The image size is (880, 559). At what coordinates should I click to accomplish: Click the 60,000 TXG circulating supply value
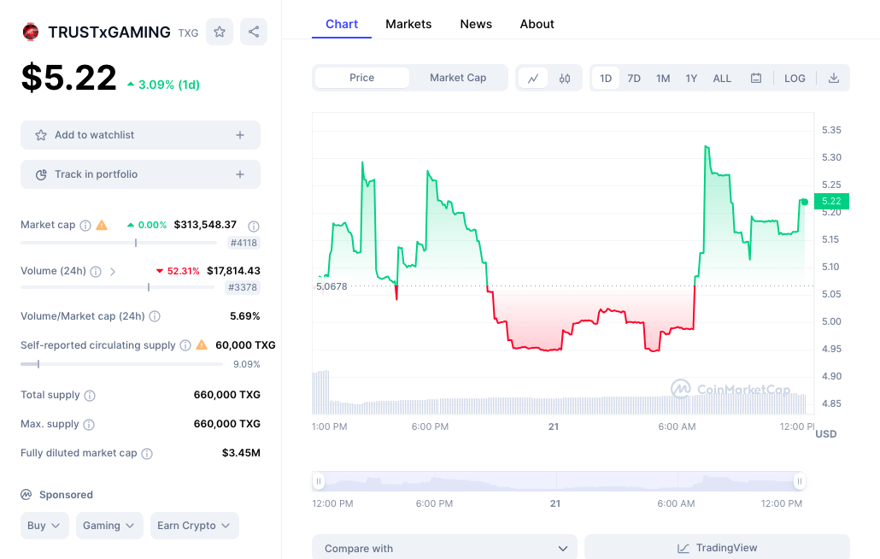(x=245, y=345)
